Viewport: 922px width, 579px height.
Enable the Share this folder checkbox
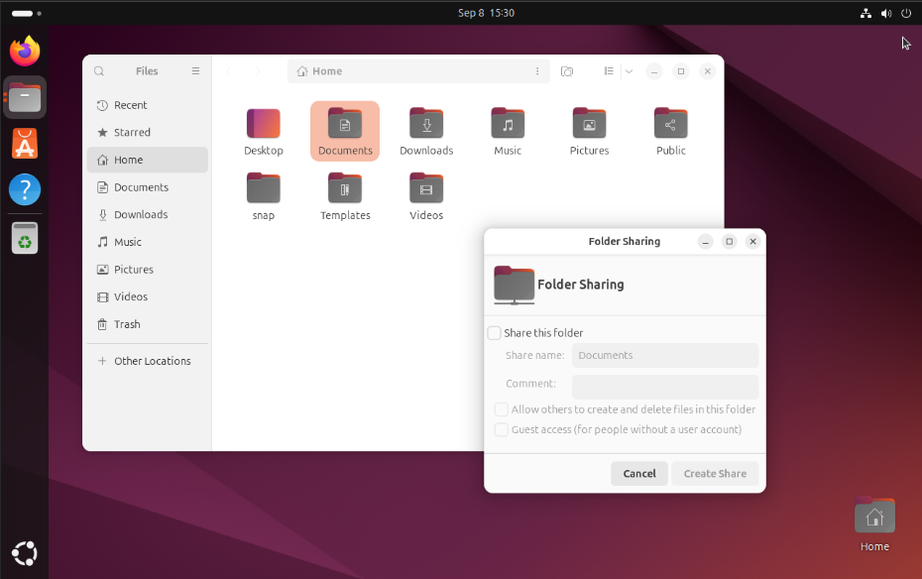(x=495, y=333)
